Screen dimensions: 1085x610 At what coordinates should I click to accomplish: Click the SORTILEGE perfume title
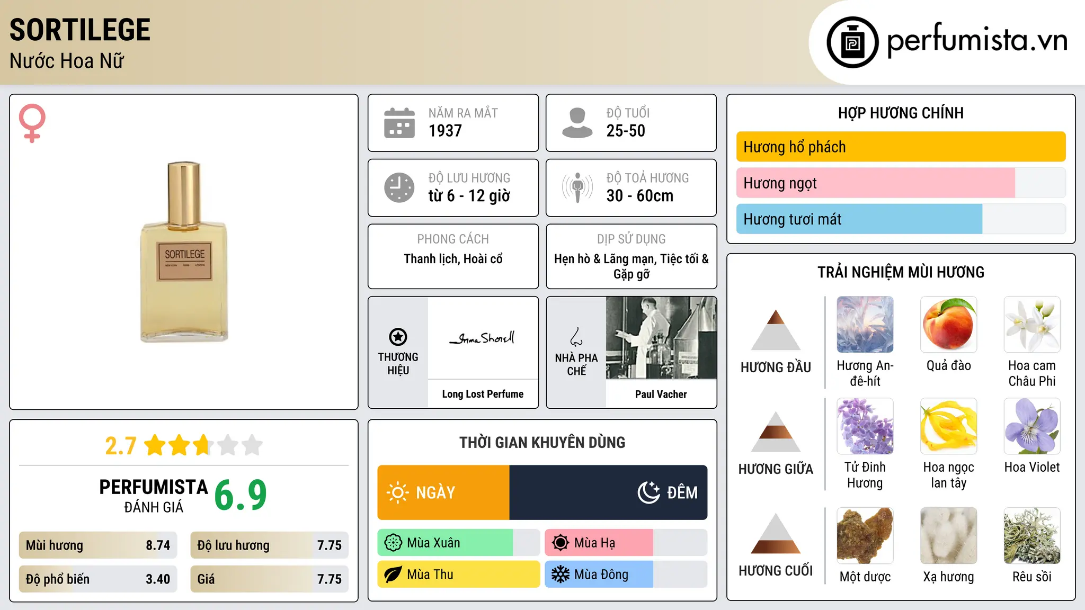pos(80,30)
